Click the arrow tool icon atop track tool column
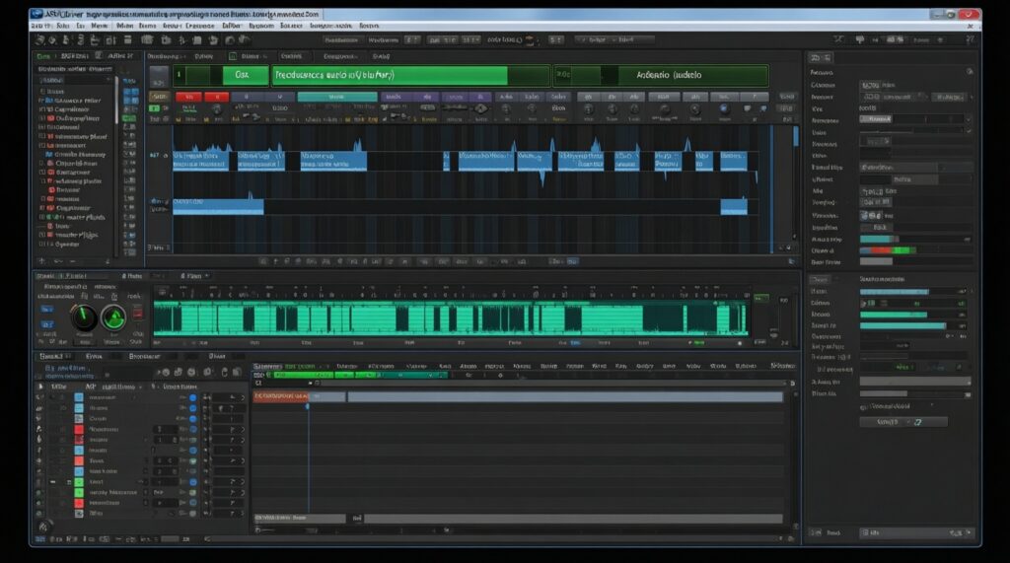 point(39,387)
